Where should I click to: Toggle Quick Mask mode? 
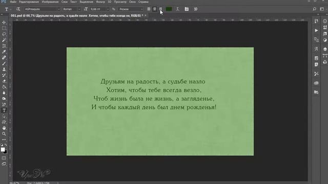pyautogui.click(x=4, y=158)
